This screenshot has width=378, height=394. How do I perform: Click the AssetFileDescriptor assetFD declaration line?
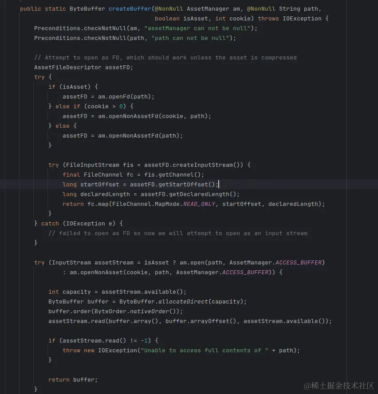pos(84,67)
